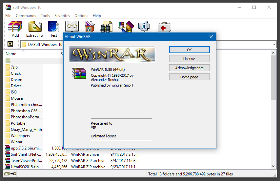Screen dimensions: 280x181
Task: Click the npp.7.3.2.bin archive icon
Action: coord(8,148)
